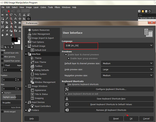Select the Text tool
Image resolution: width=156 pixels, height=122 pixels.
(x=11, y=27)
